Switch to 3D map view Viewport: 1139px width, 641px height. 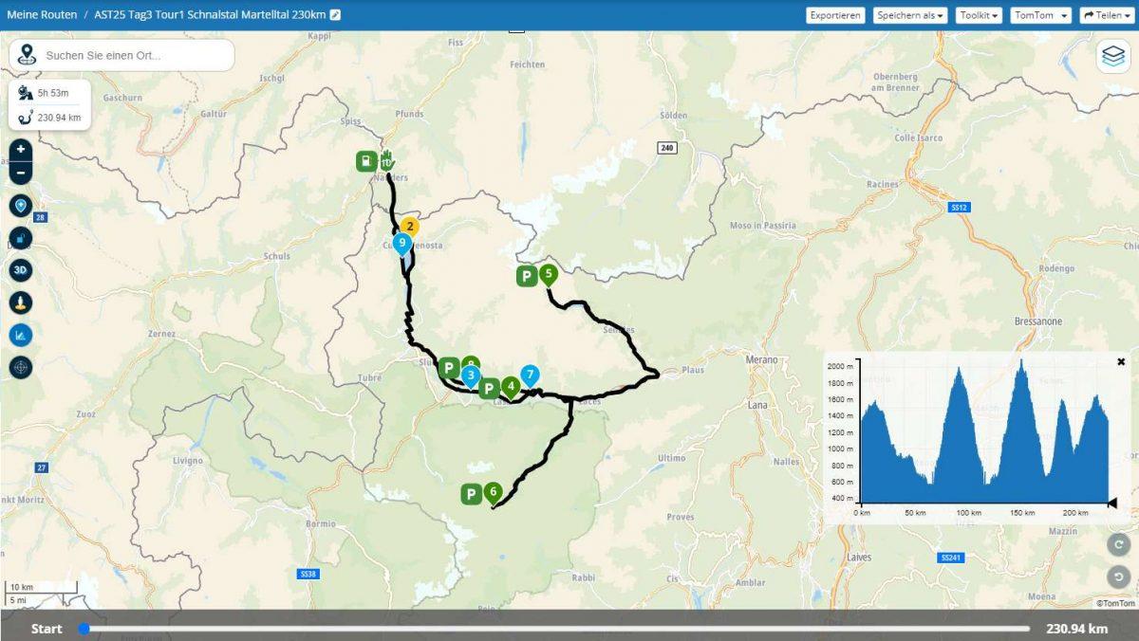21,270
